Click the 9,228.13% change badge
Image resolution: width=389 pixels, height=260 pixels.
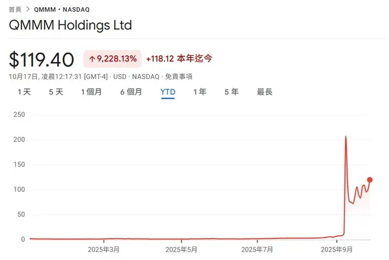click(112, 59)
